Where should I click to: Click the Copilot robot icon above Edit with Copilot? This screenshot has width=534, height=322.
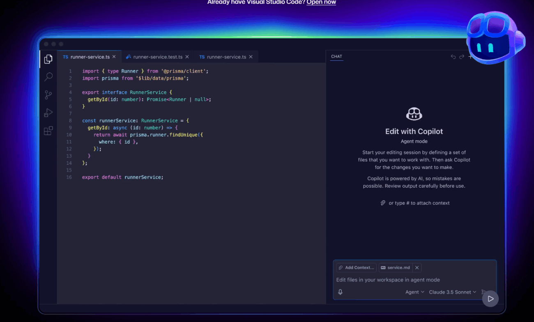pyautogui.click(x=414, y=114)
